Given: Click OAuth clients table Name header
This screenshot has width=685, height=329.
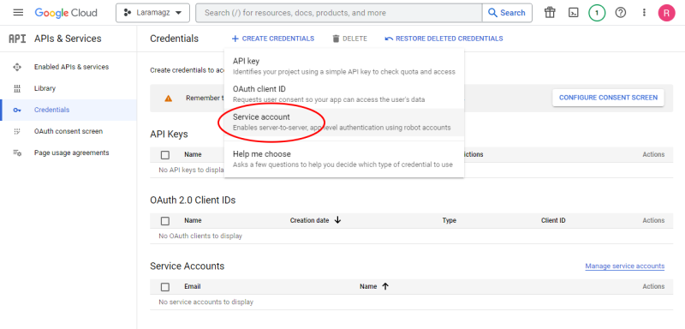Looking at the screenshot, I should coord(193,220).
